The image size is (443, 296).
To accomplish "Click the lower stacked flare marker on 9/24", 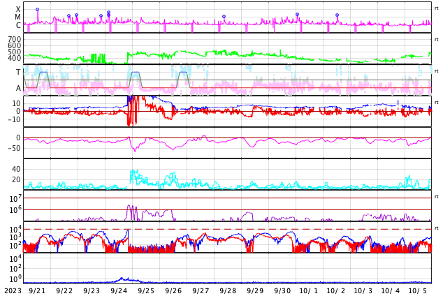I will [108, 15].
